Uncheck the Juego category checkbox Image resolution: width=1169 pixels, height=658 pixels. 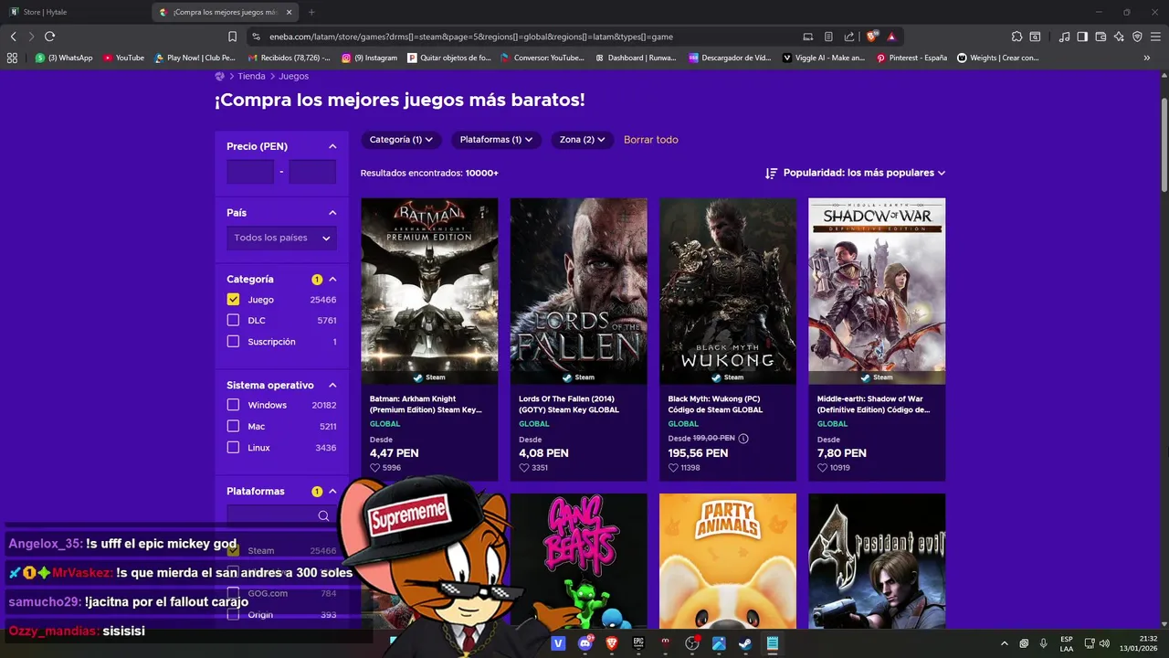(x=233, y=299)
